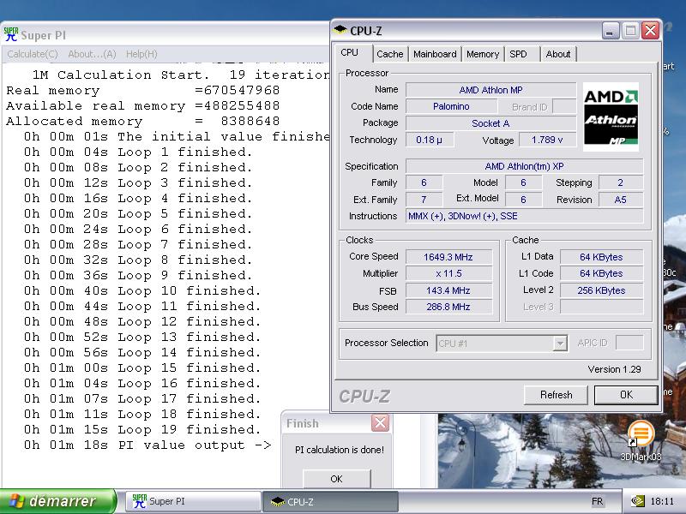Click the Voltage value 1.789 v
This screenshot has height=514, width=686.
[x=547, y=140]
